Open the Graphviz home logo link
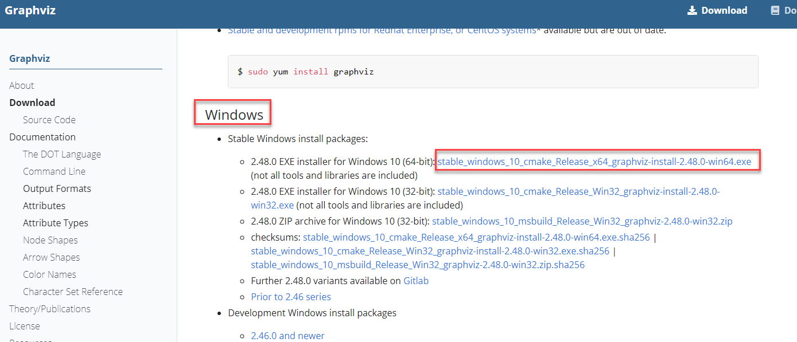 click(30, 10)
